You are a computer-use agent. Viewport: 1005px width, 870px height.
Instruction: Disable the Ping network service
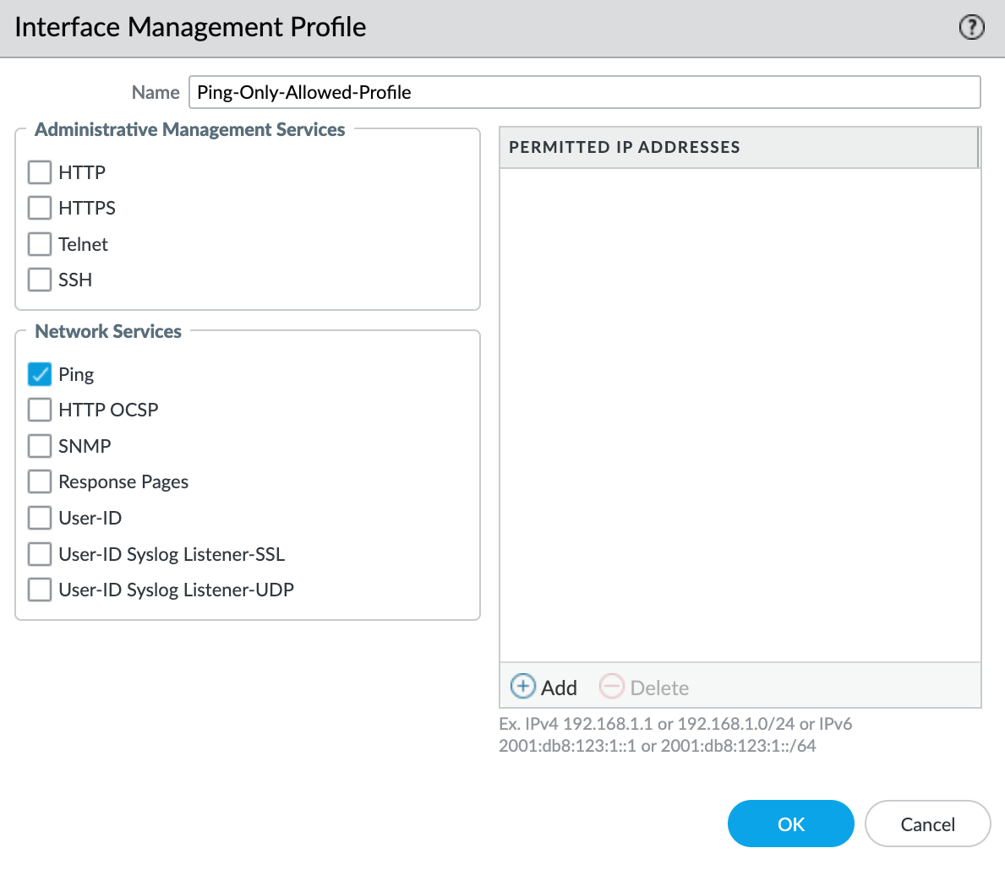[x=39, y=373]
